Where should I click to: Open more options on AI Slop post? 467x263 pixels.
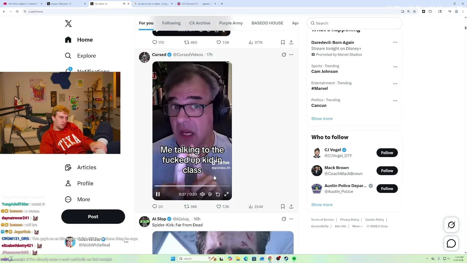pos(291,219)
